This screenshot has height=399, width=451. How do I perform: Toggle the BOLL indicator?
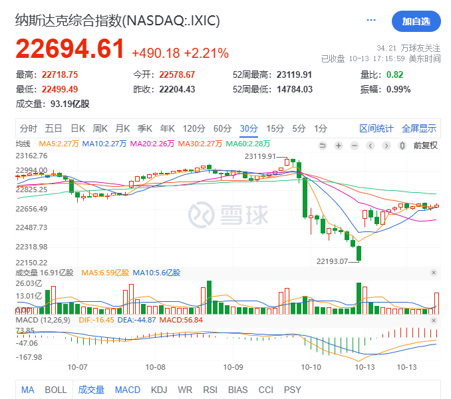coord(56,390)
